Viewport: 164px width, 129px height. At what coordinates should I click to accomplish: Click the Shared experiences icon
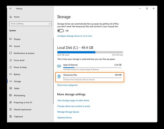[x=11, y=109]
